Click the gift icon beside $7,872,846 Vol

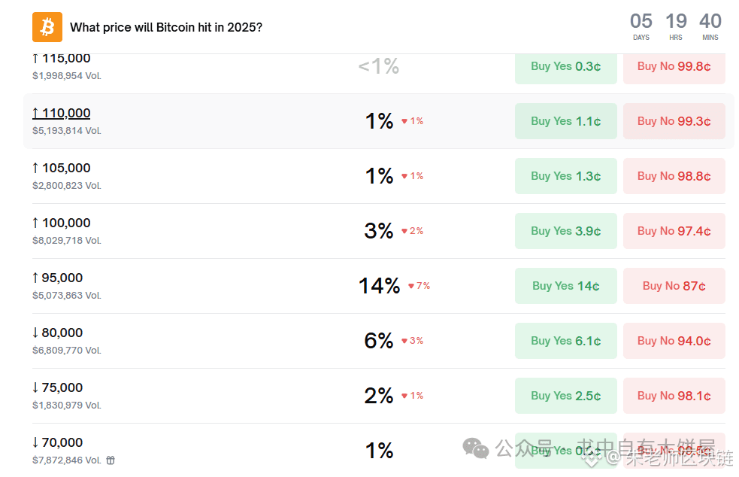[111, 460]
